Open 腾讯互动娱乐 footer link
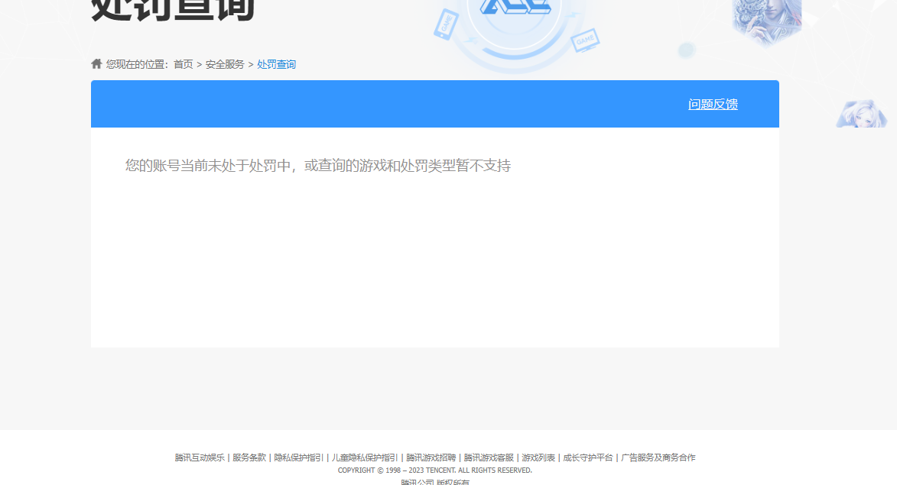Screen dimensions: 897x485 tap(200, 458)
